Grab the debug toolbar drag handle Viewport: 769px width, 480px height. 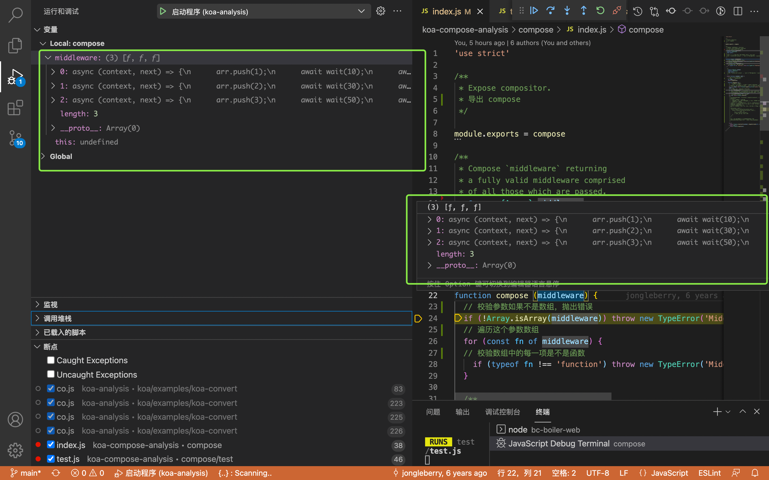521,11
